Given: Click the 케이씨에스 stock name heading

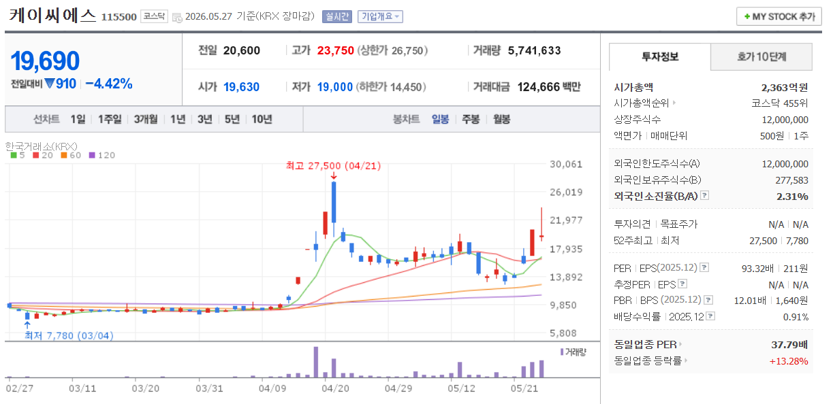Looking at the screenshot, I should click(52, 16).
